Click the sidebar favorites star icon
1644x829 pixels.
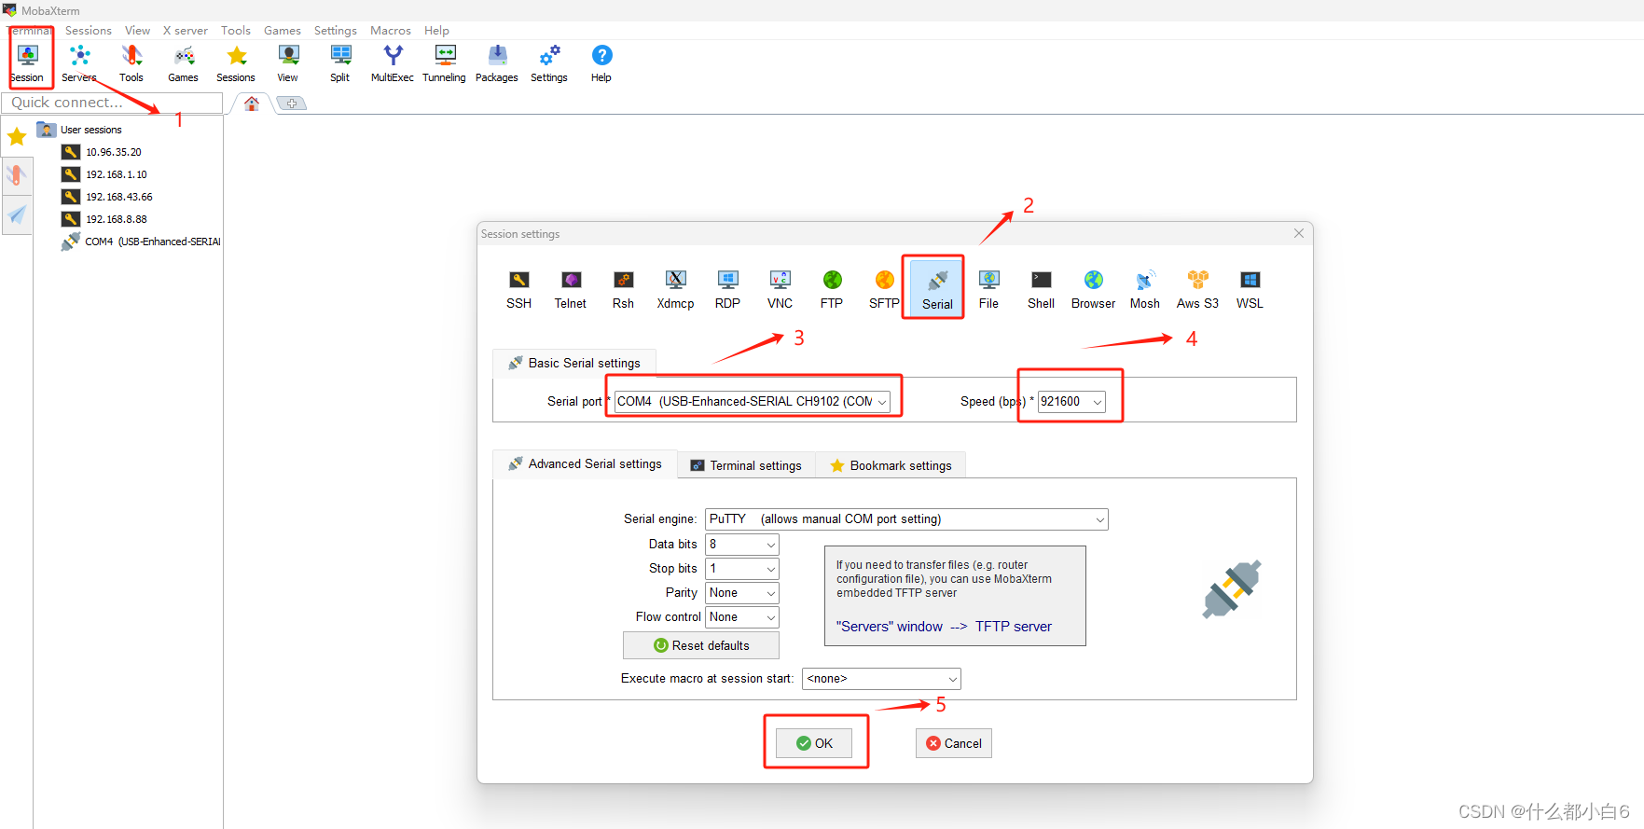pos(17,137)
